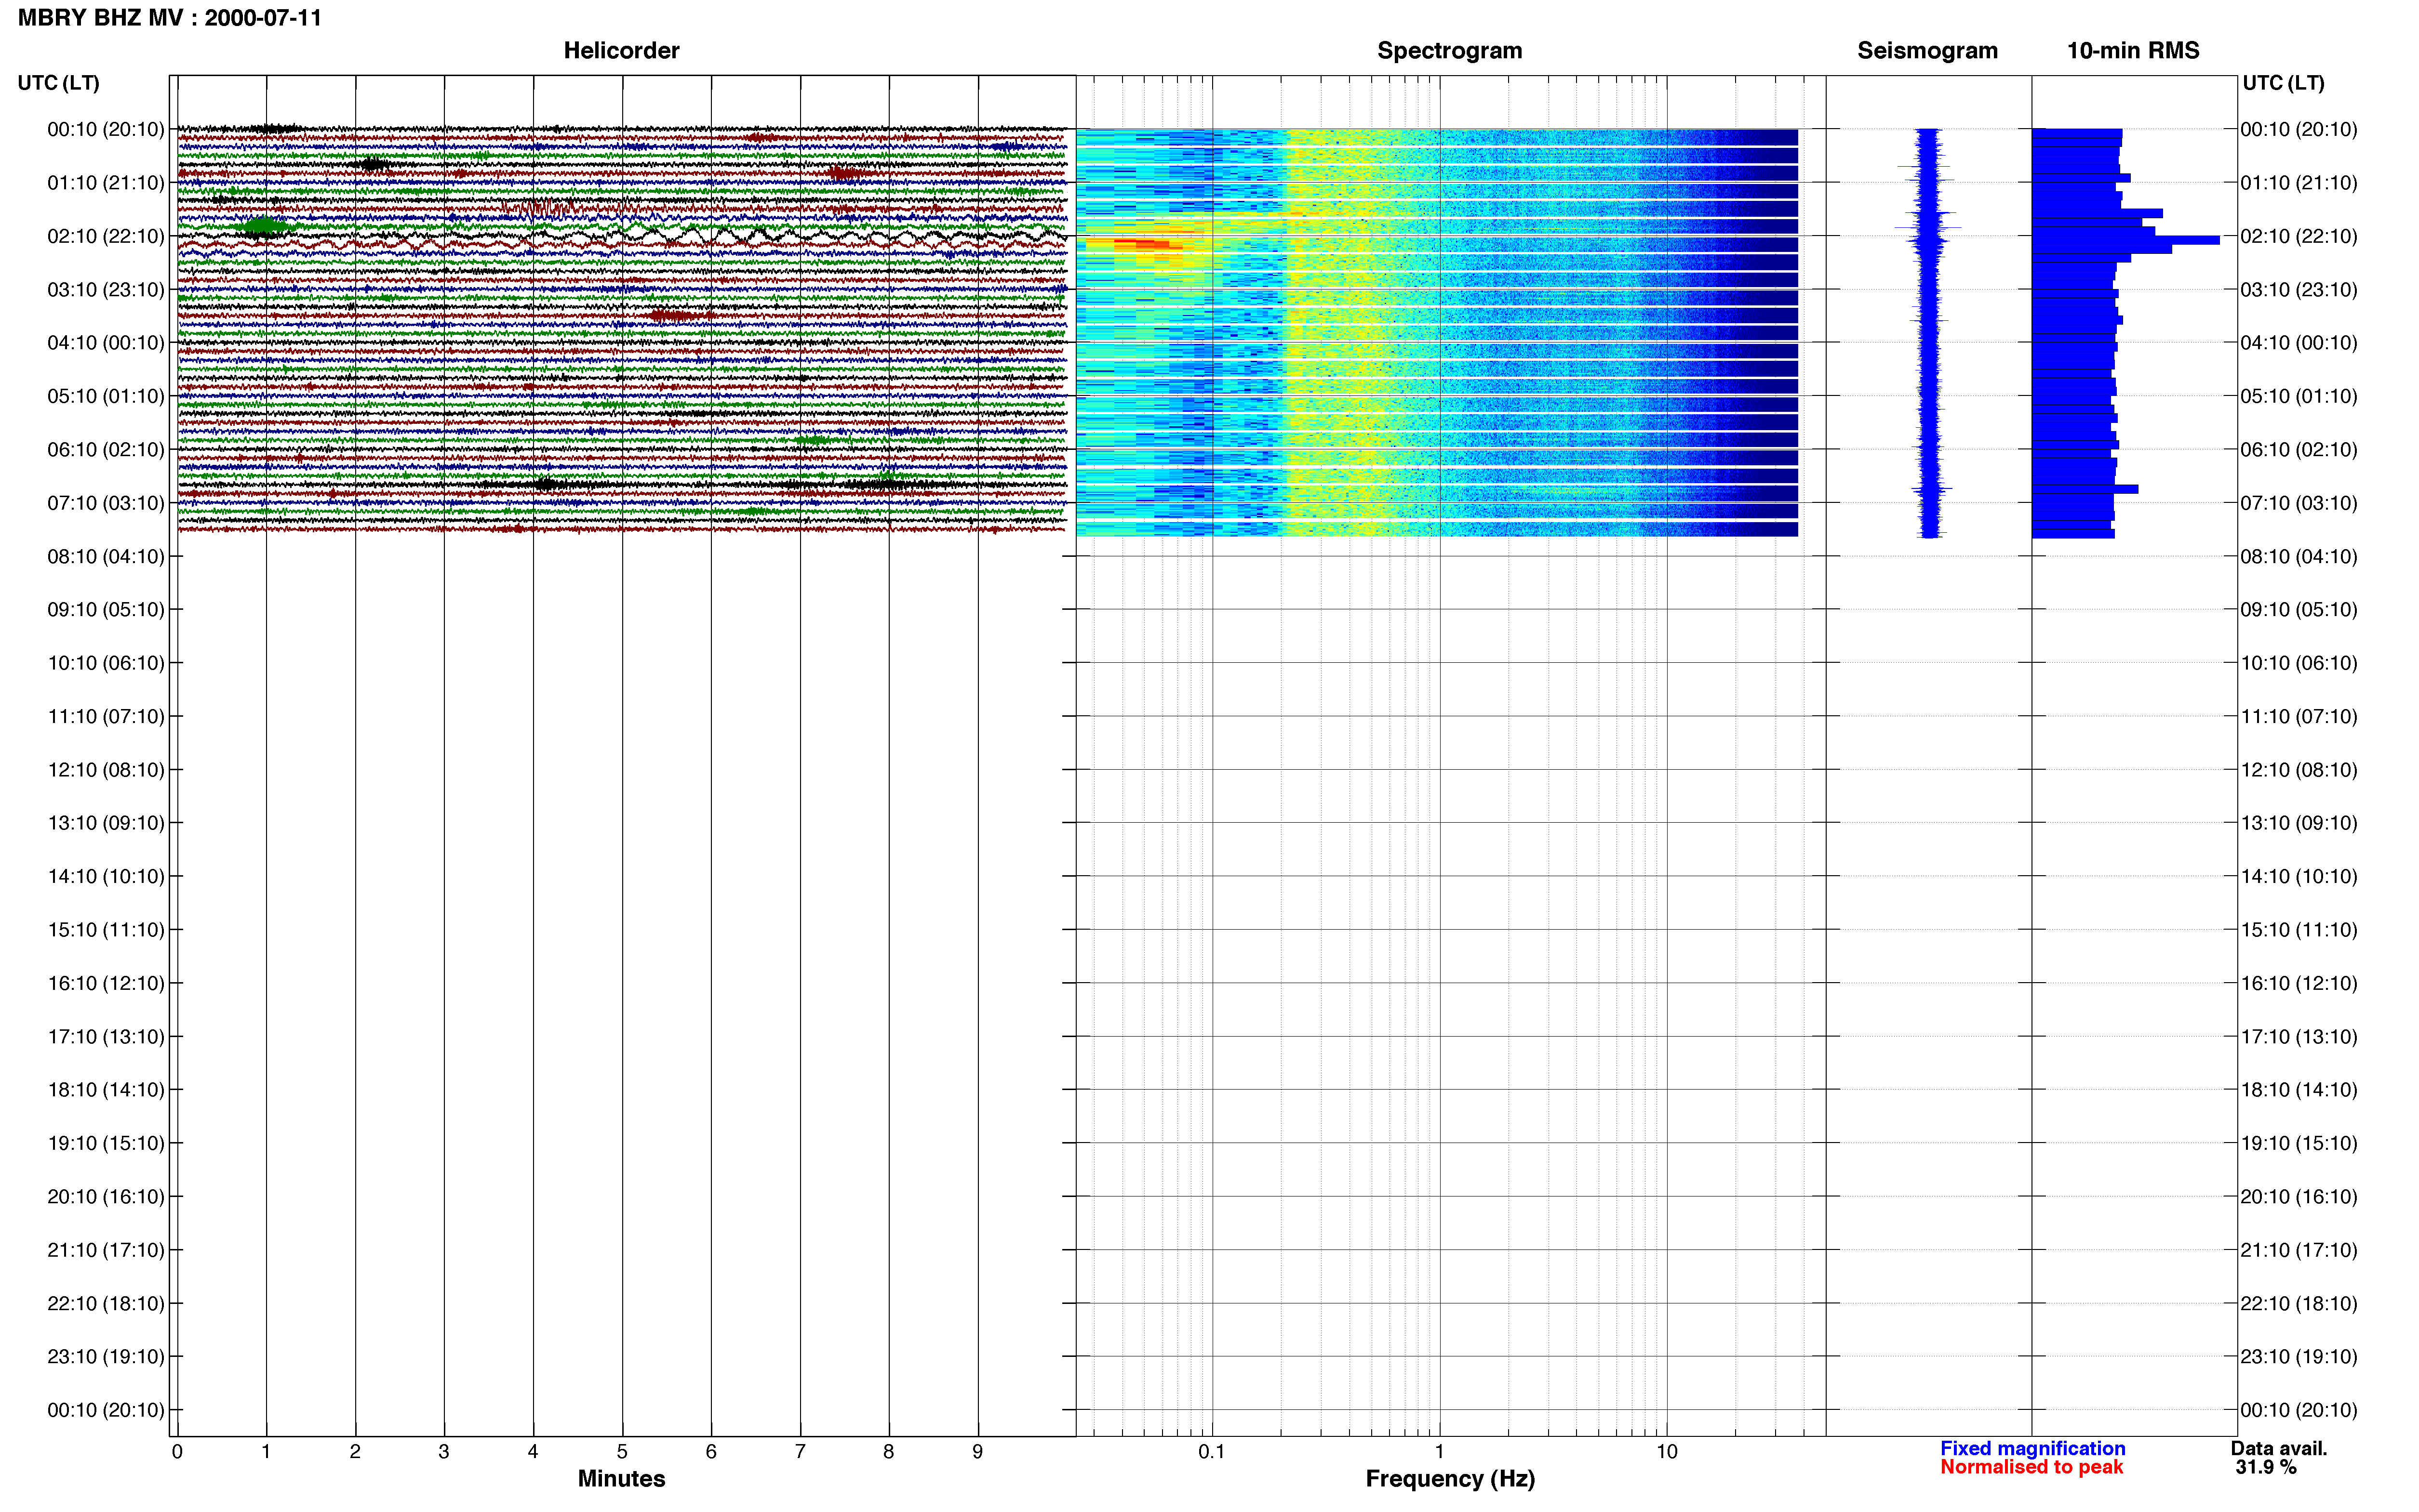
Task: Click the Minutes axis label
Action: click(x=621, y=1479)
